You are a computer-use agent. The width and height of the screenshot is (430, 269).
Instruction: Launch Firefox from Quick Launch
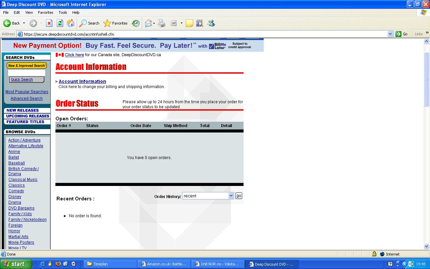[58, 264]
